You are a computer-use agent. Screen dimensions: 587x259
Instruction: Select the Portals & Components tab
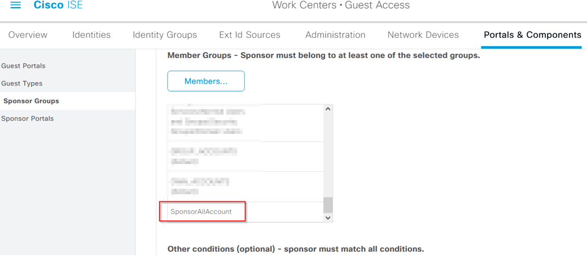point(532,35)
